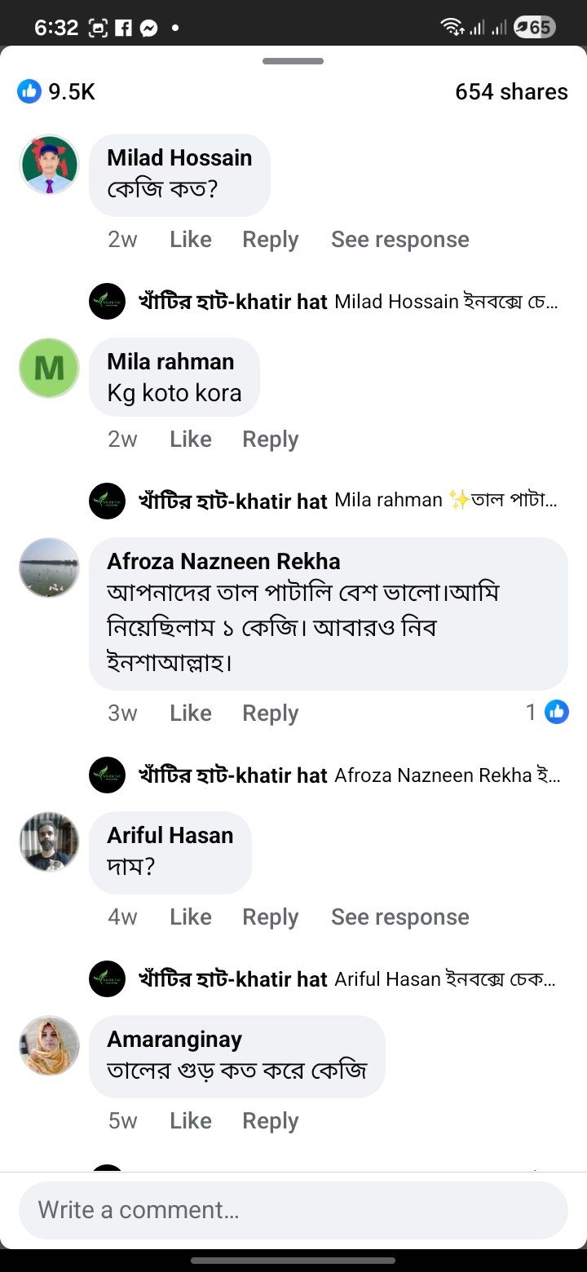This screenshot has width=587, height=1272.
Task: Reply to Ariful Hasan's comment
Action: 270,917
